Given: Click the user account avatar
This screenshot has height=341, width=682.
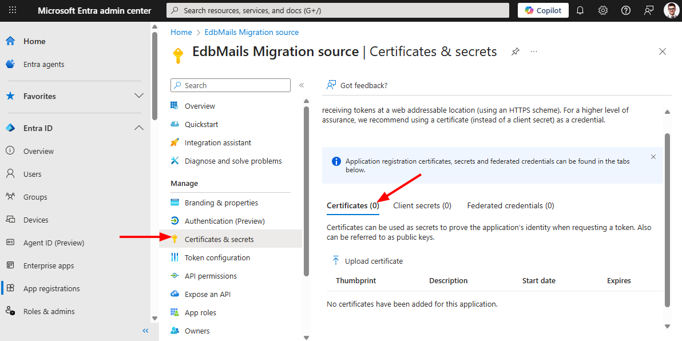Looking at the screenshot, I should point(672,10).
